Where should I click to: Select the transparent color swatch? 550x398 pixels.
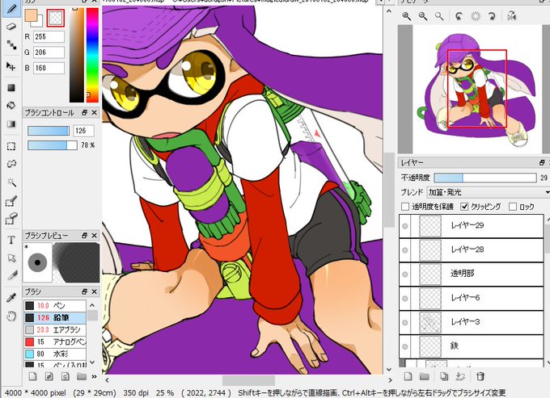(x=56, y=18)
